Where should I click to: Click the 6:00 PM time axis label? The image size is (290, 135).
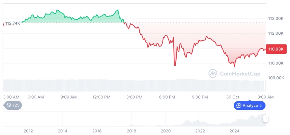[167, 97]
